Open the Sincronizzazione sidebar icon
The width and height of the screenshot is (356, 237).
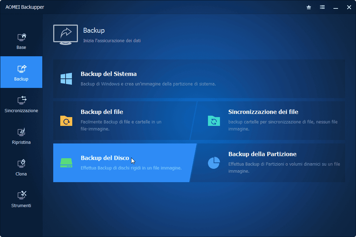pos(22,100)
